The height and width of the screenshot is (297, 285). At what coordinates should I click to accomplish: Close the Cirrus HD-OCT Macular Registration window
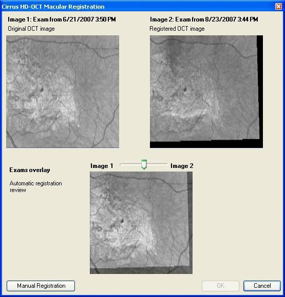278,7
